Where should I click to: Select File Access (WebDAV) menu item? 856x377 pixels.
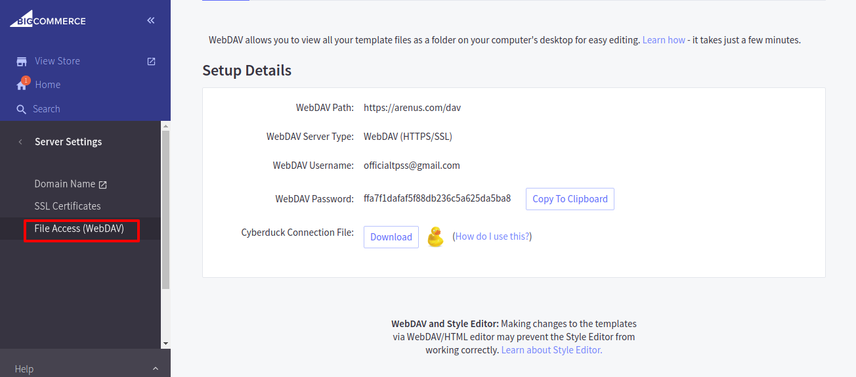(x=79, y=229)
